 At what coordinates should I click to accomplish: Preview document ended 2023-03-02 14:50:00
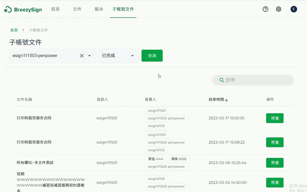click(275, 183)
